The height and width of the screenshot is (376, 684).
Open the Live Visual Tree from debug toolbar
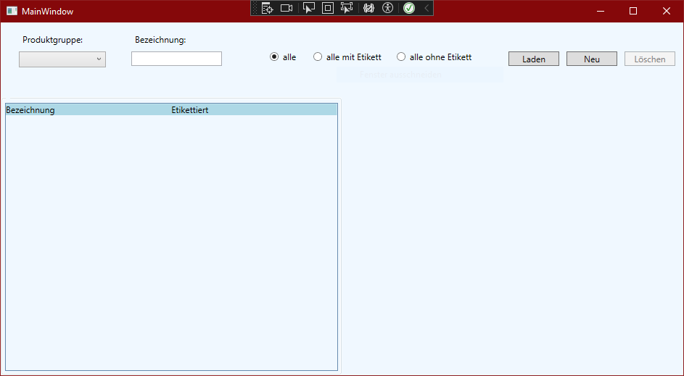coord(267,8)
